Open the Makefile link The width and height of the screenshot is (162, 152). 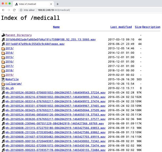click(x=12, y=79)
